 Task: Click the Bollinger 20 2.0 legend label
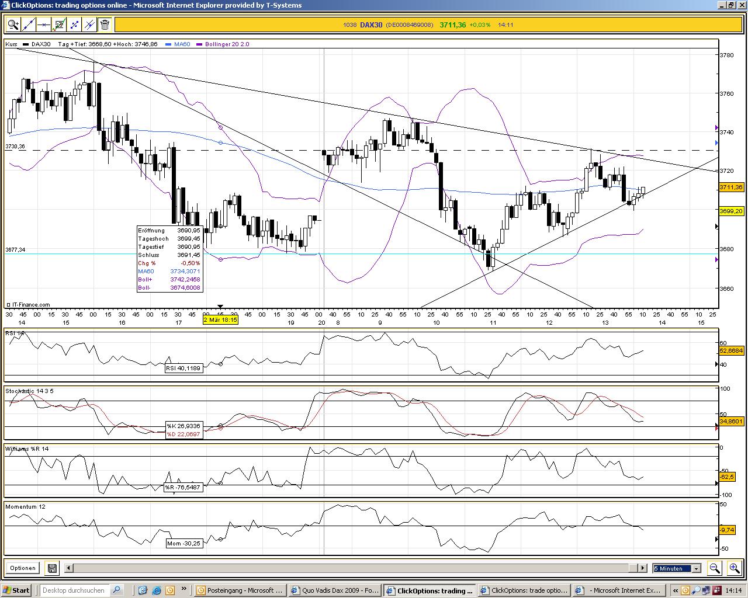(227, 44)
